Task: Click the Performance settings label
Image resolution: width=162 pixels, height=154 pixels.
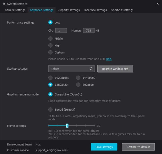Action: click(21, 23)
